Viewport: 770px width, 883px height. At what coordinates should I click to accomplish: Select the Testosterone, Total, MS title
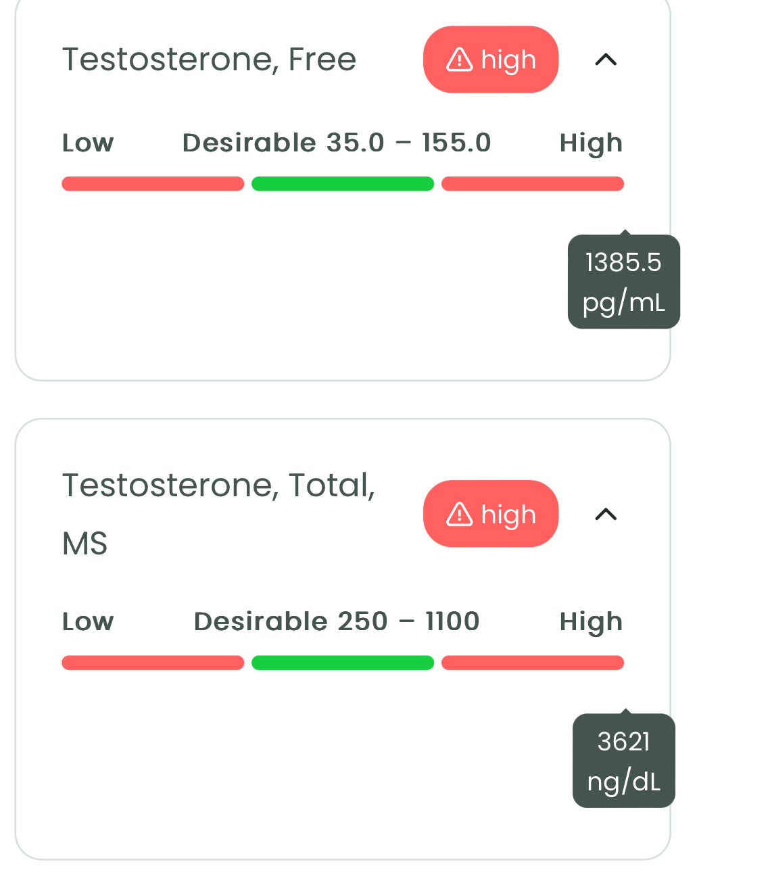[218, 515]
